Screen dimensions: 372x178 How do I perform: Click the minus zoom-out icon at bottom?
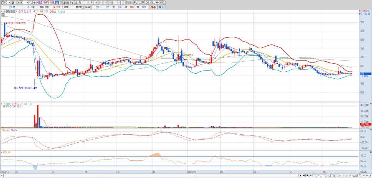(x=364, y=175)
